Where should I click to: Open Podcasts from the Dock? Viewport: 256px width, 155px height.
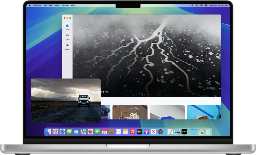tap(146, 132)
